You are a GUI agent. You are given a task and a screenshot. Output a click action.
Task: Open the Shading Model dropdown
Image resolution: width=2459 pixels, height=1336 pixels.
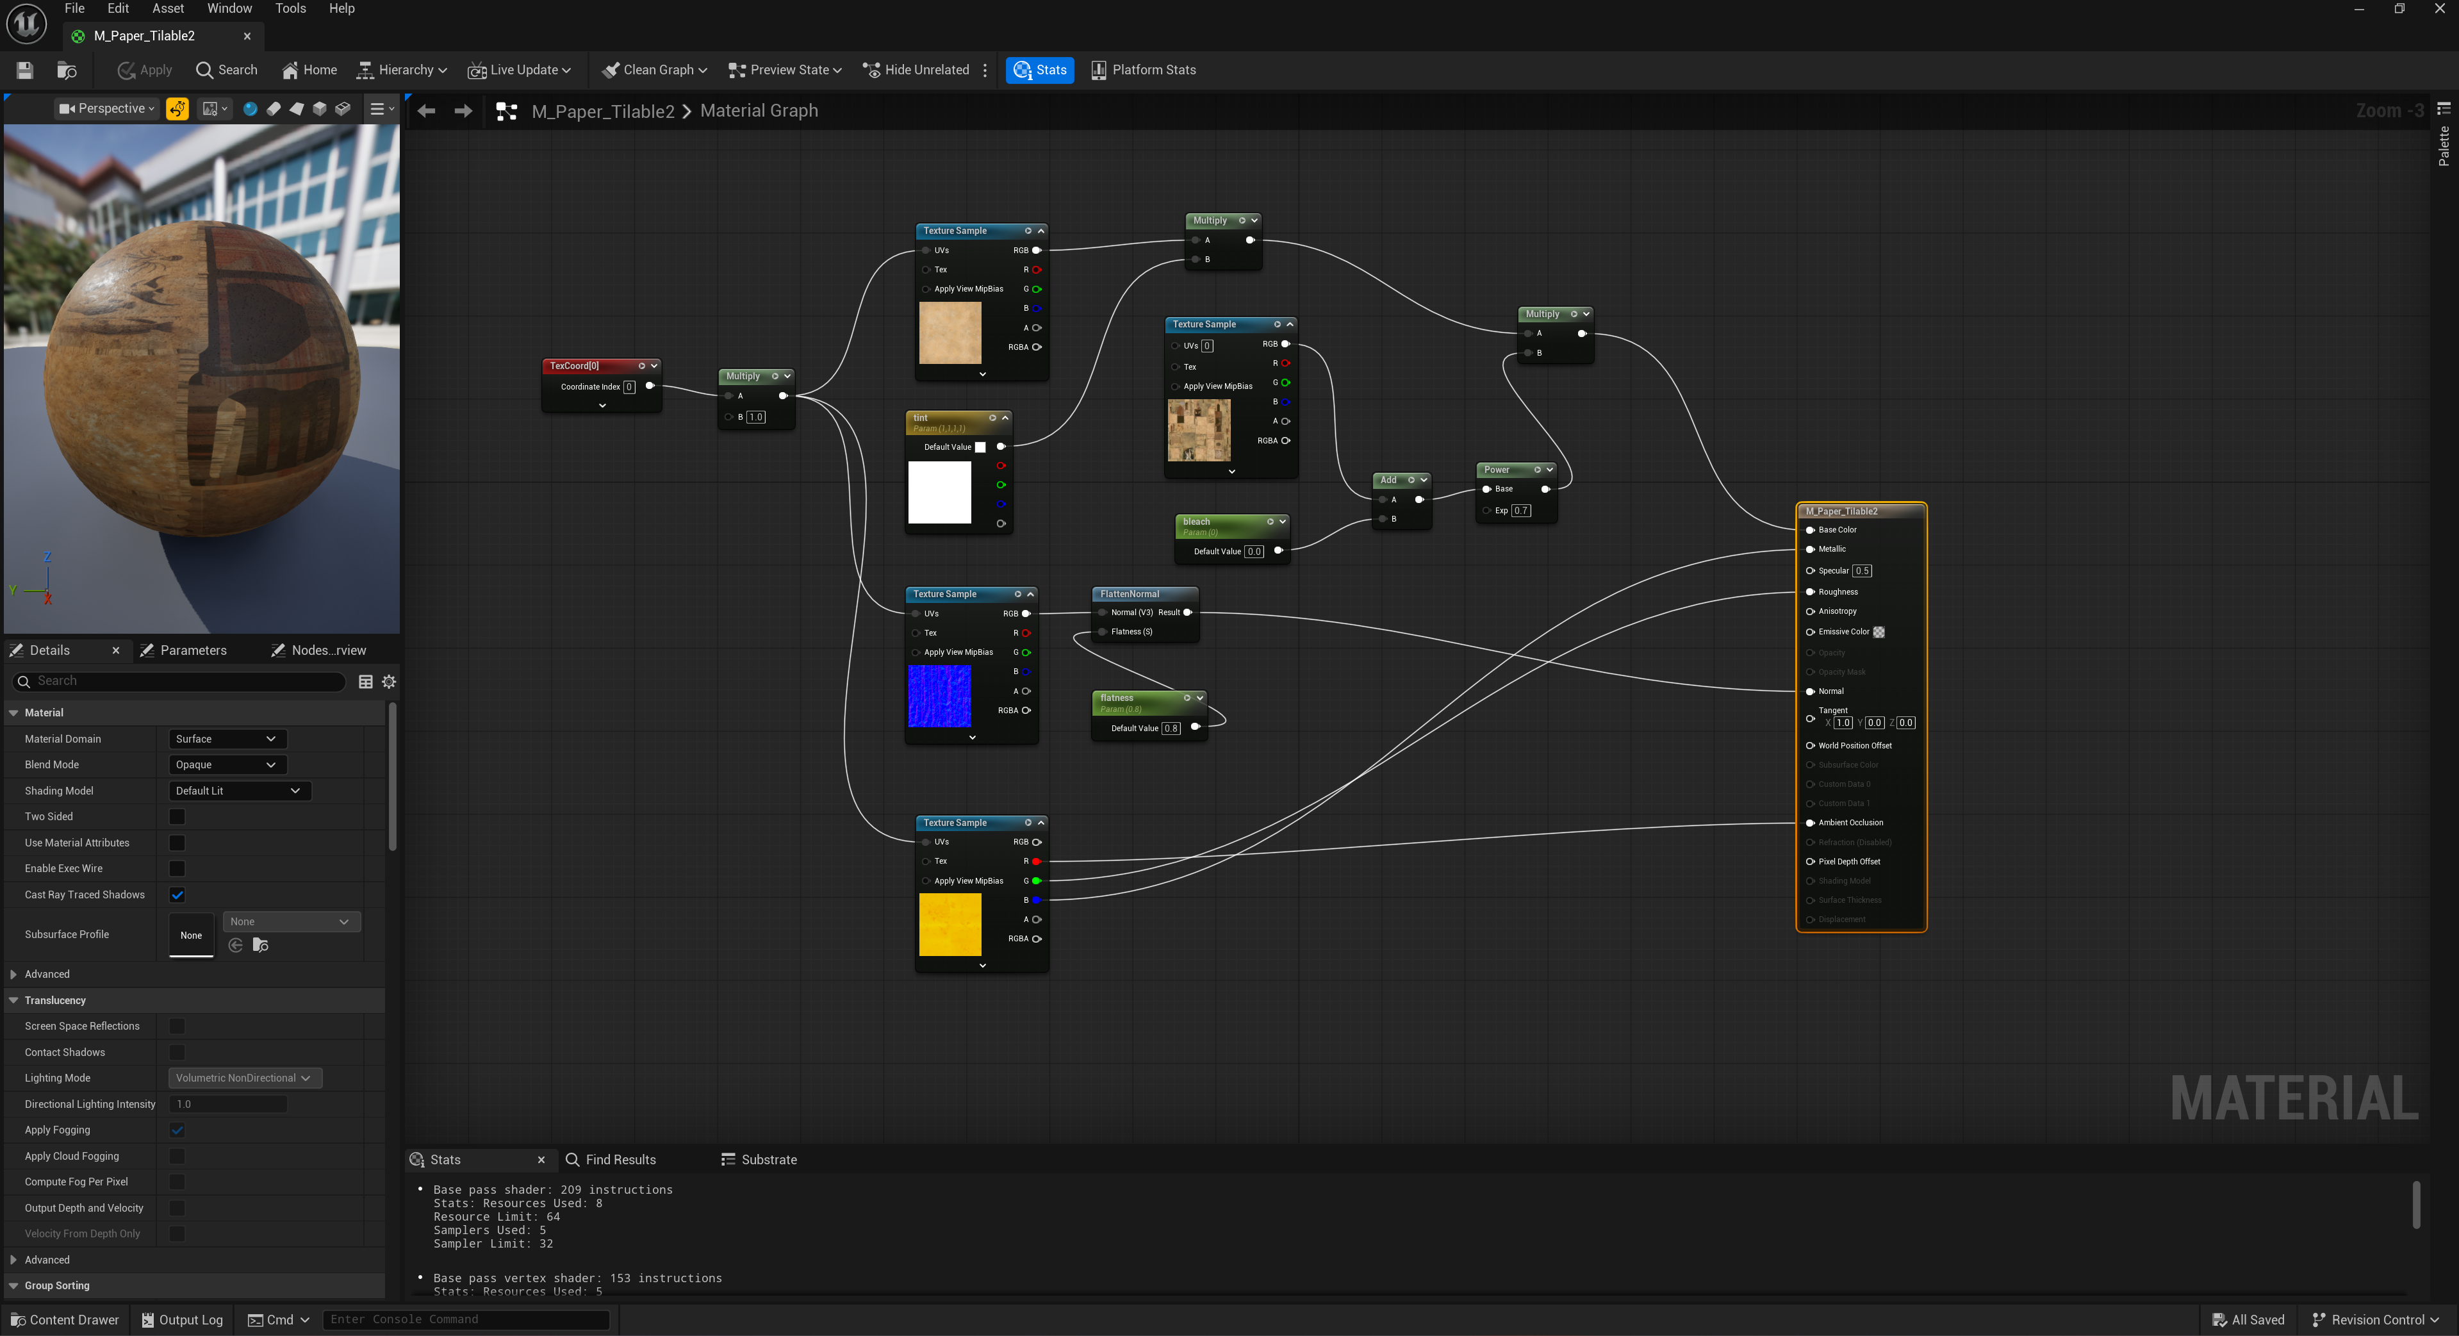coord(238,791)
